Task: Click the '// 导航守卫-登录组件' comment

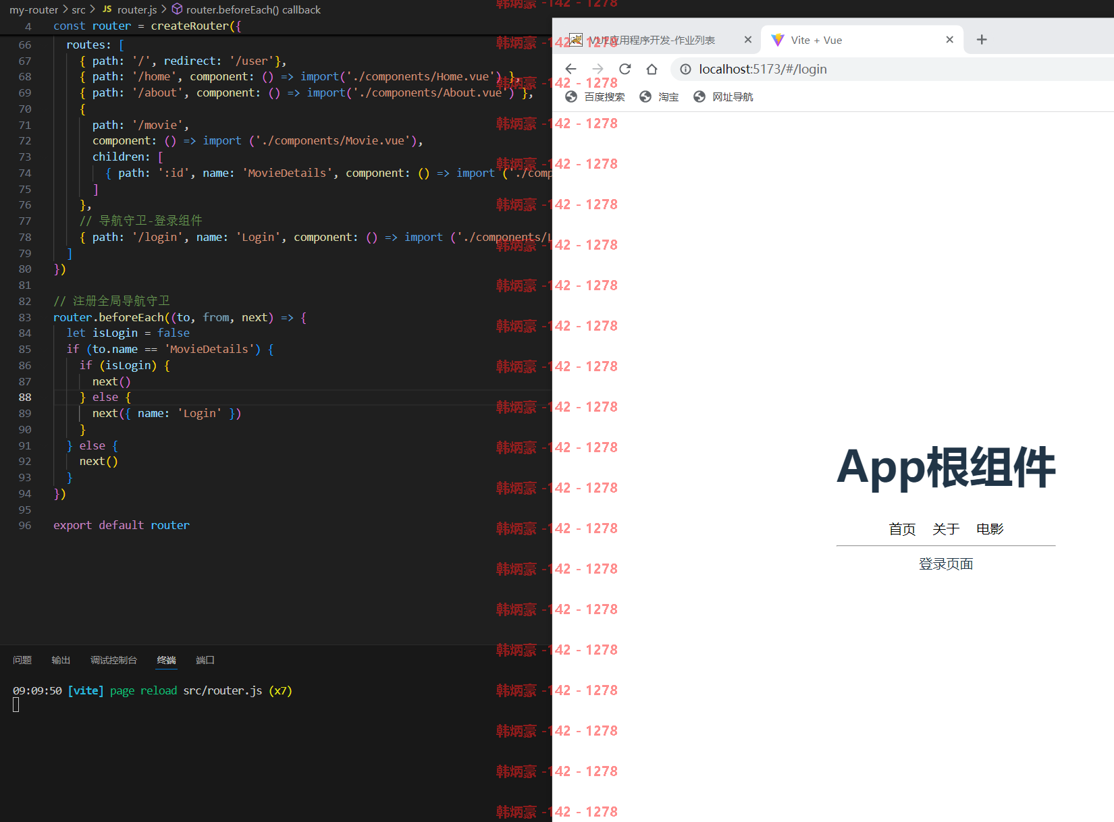Action: pos(140,221)
